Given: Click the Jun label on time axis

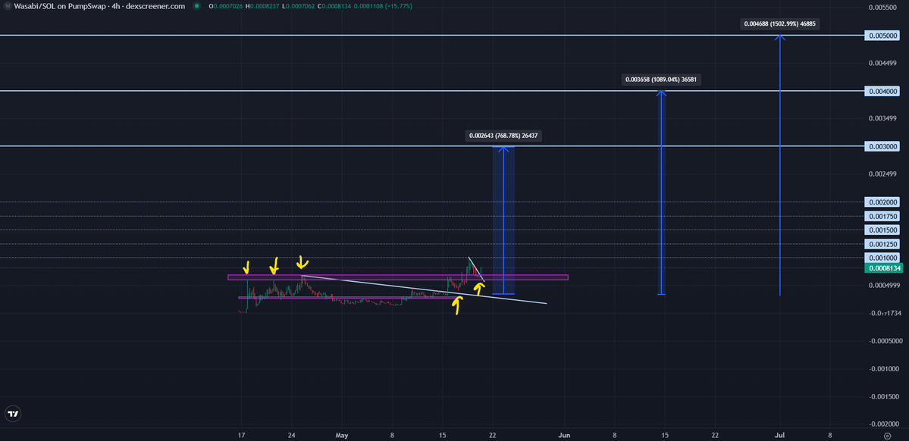Looking at the screenshot, I should [x=564, y=435].
